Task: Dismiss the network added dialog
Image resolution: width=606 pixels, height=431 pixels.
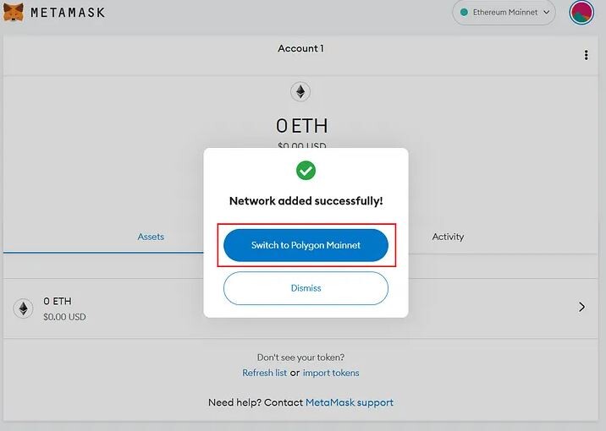Action: (306, 288)
